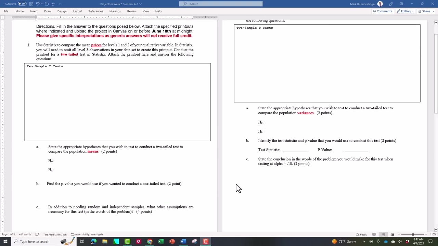This screenshot has width=438, height=246.
Task: Click the taskbar search box
Action: click(43, 242)
